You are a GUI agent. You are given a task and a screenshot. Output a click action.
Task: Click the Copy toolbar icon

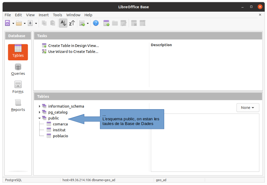pos(44,23)
